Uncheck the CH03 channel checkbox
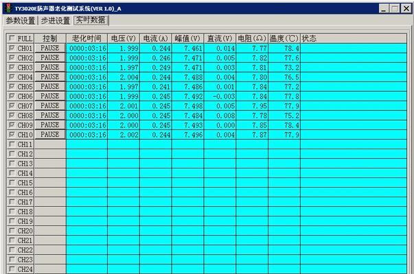Screen dimensions: 414x274 pyautogui.click(x=12, y=67)
